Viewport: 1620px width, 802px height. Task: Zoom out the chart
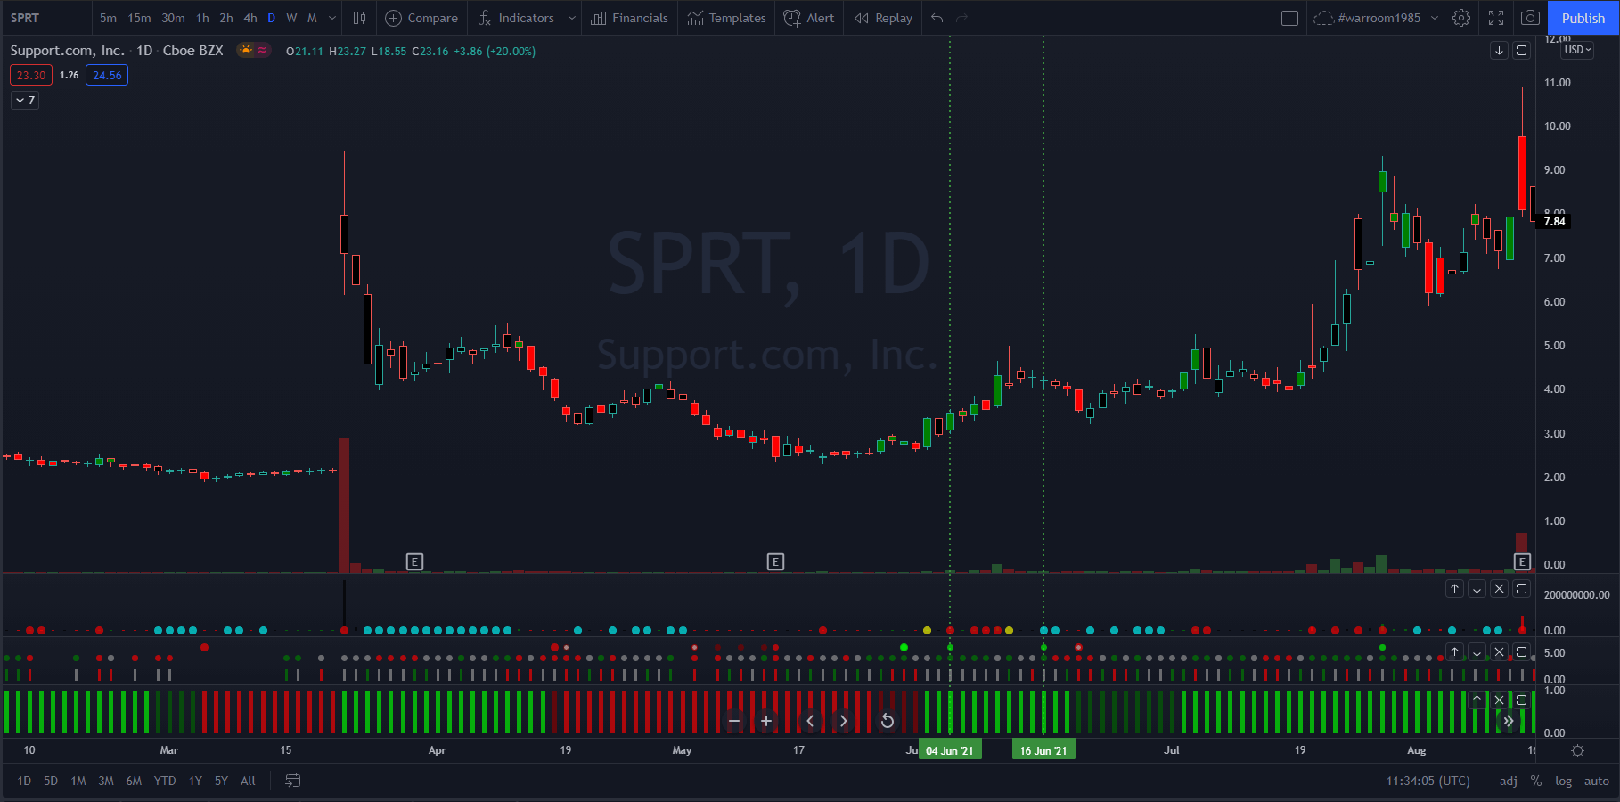pyautogui.click(x=734, y=721)
